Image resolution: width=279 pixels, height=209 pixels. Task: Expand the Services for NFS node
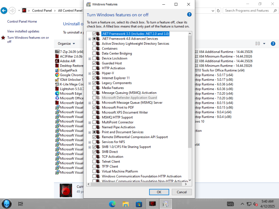(x=90, y=142)
